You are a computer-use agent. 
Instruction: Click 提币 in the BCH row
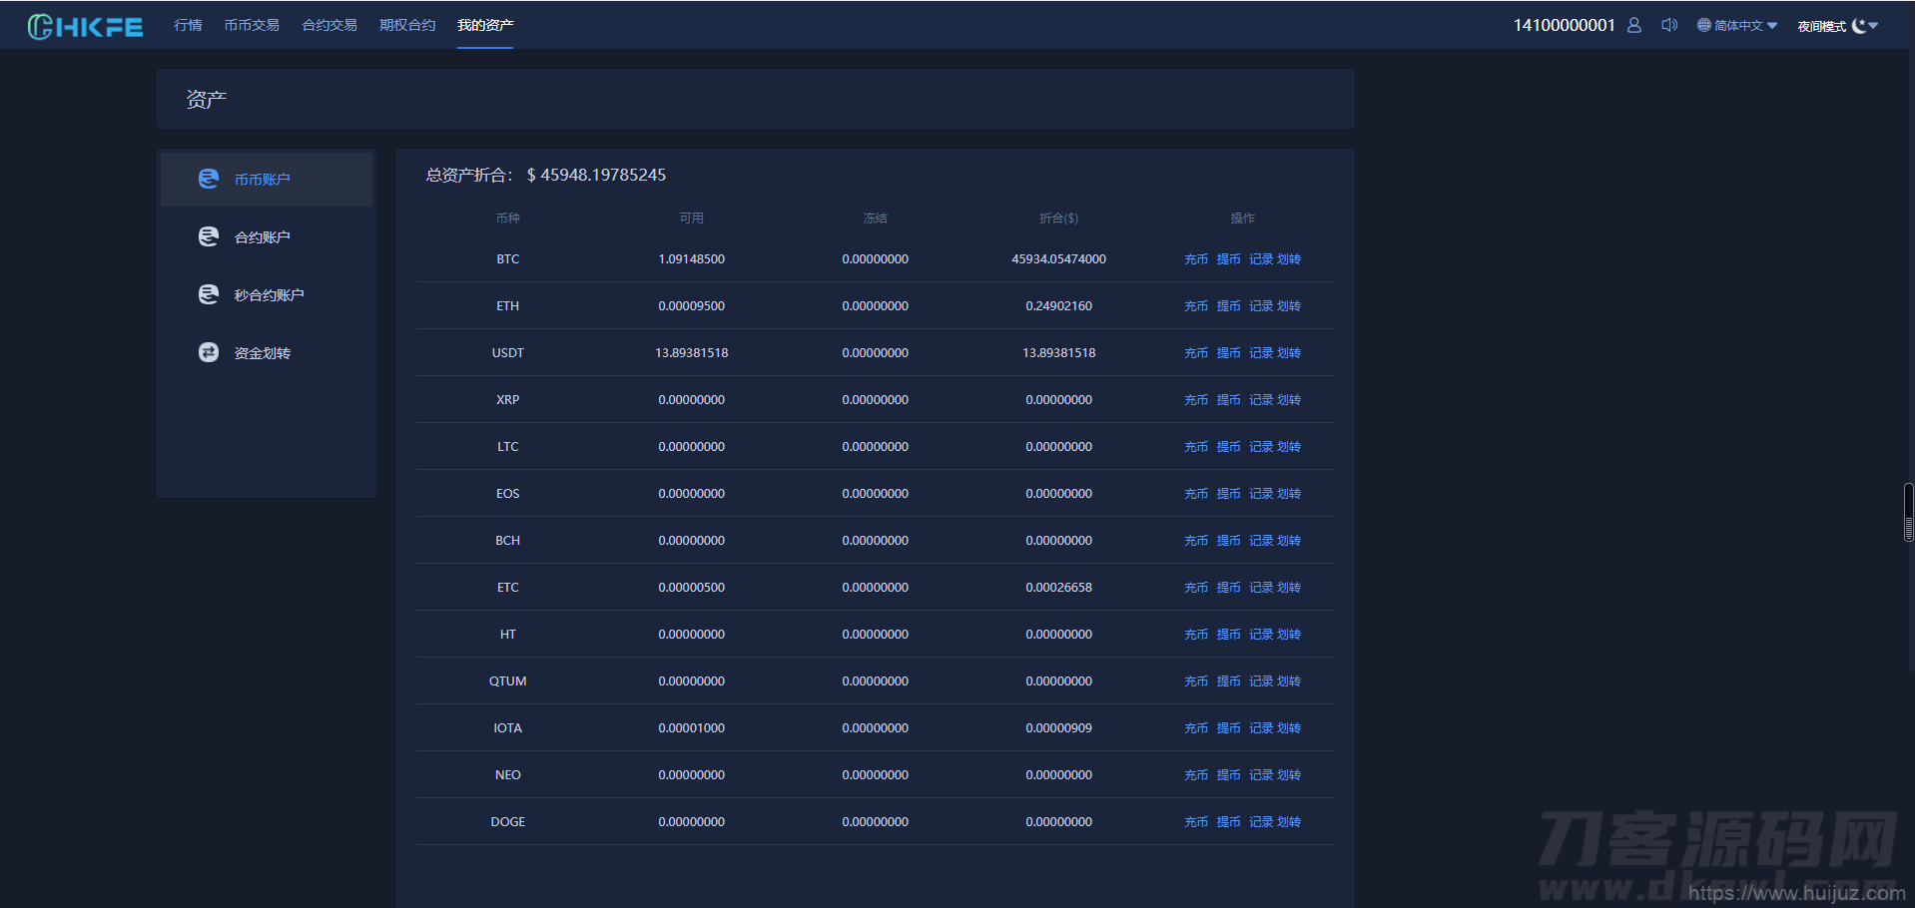pos(1228,541)
